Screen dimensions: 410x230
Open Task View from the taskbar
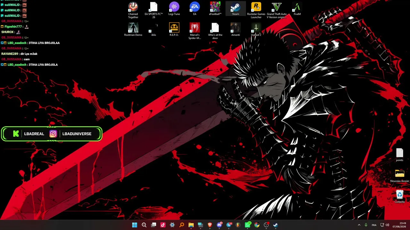click(x=154, y=225)
